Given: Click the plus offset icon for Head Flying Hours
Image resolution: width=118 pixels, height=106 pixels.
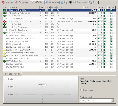Looking at the screenshot, I should [x=105, y=67].
